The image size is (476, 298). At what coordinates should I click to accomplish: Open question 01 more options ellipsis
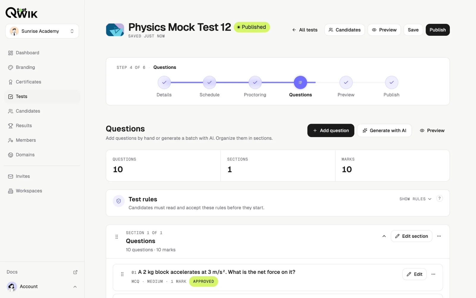(x=433, y=274)
